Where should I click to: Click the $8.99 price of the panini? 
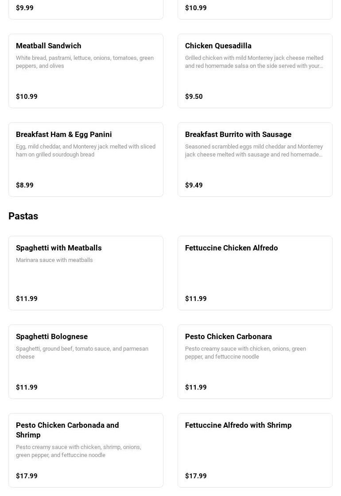click(x=25, y=185)
